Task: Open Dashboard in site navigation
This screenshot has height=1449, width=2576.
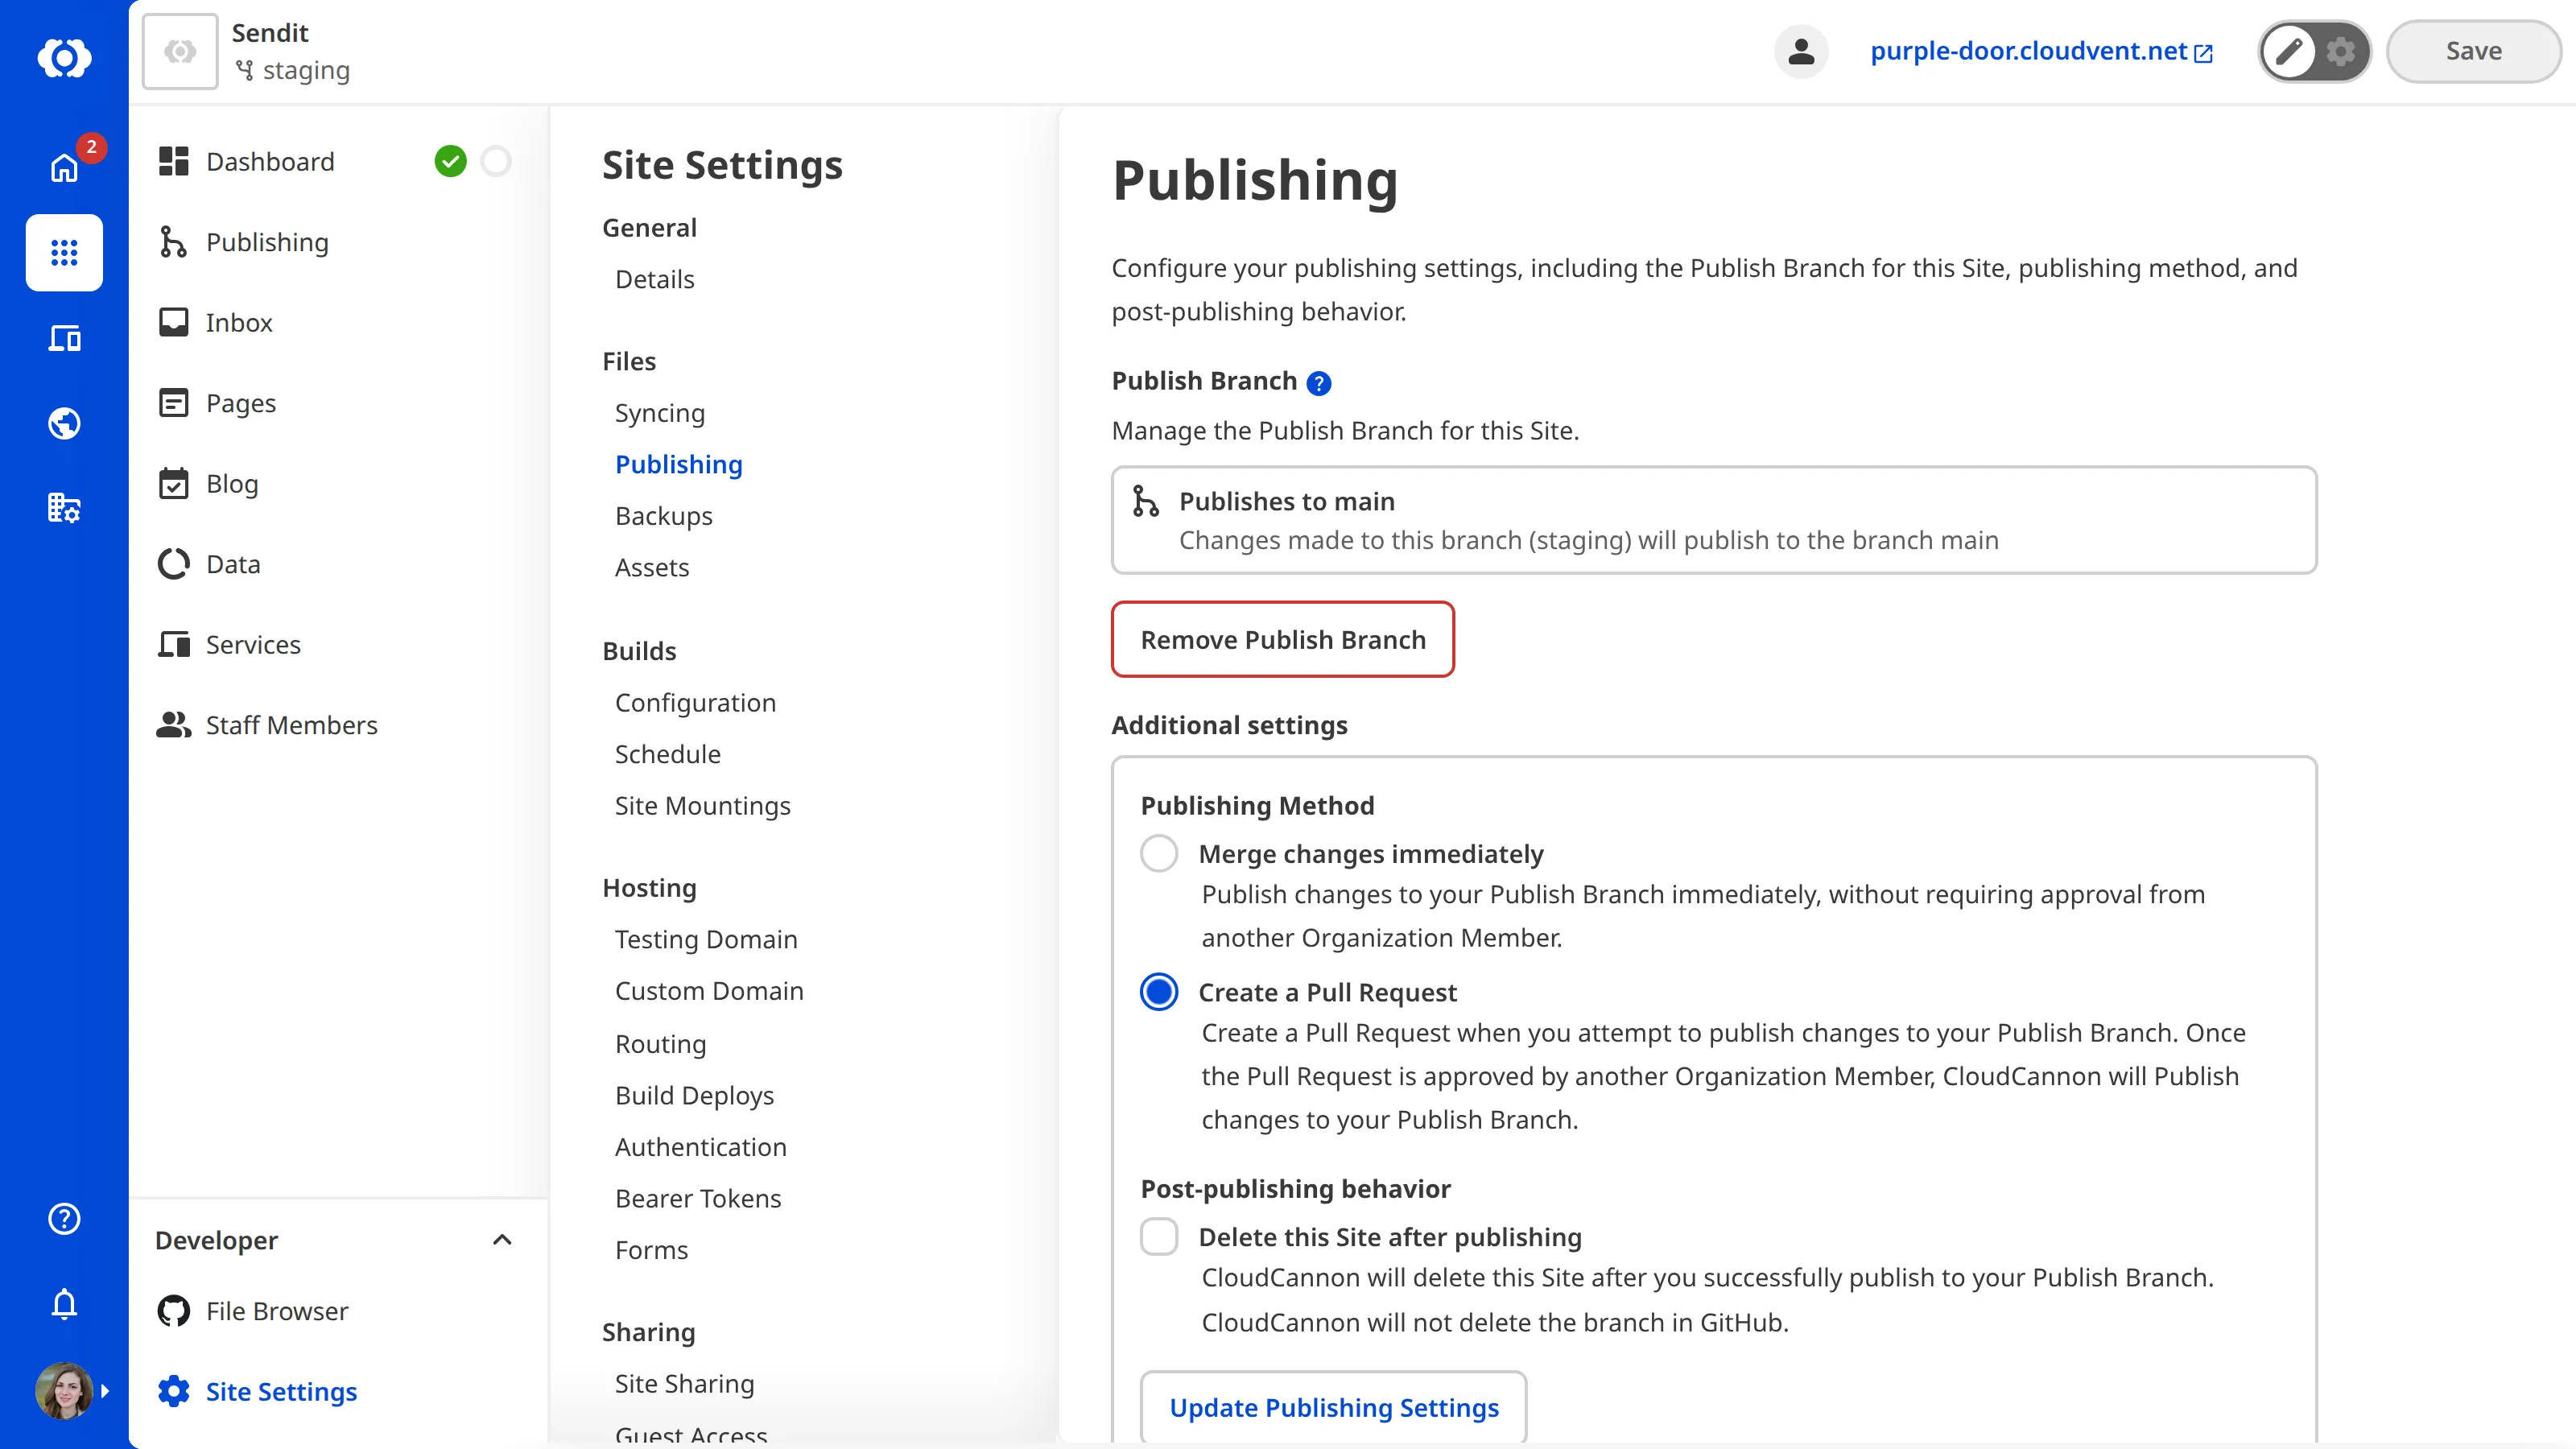Action: 246,161
